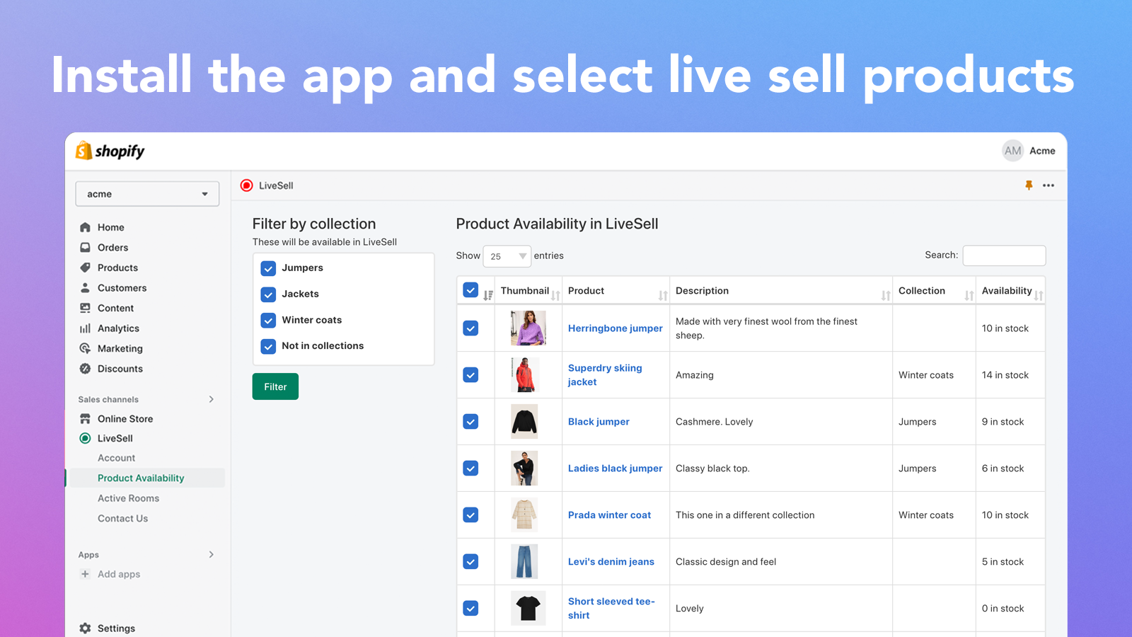Toggle the Winter coats collection checkbox
The height and width of the screenshot is (637, 1132).
click(268, 320)
